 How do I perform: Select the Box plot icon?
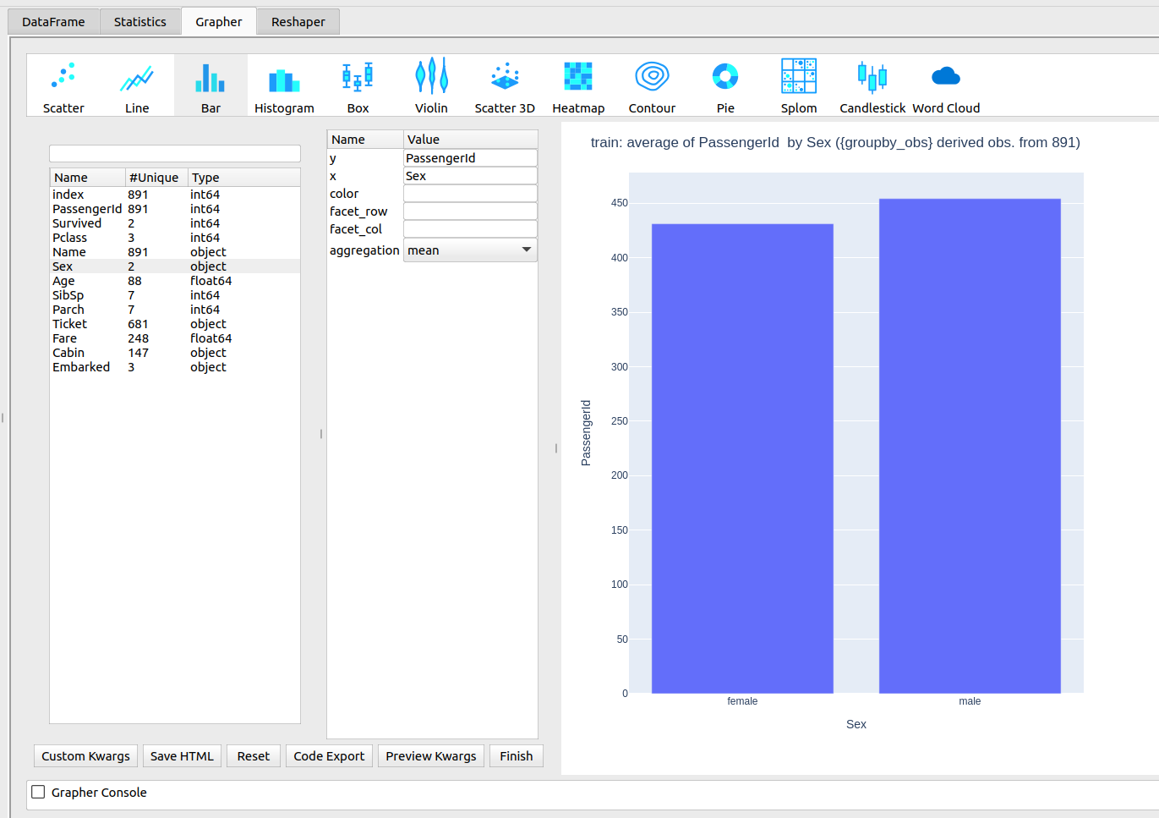[358, 85]
